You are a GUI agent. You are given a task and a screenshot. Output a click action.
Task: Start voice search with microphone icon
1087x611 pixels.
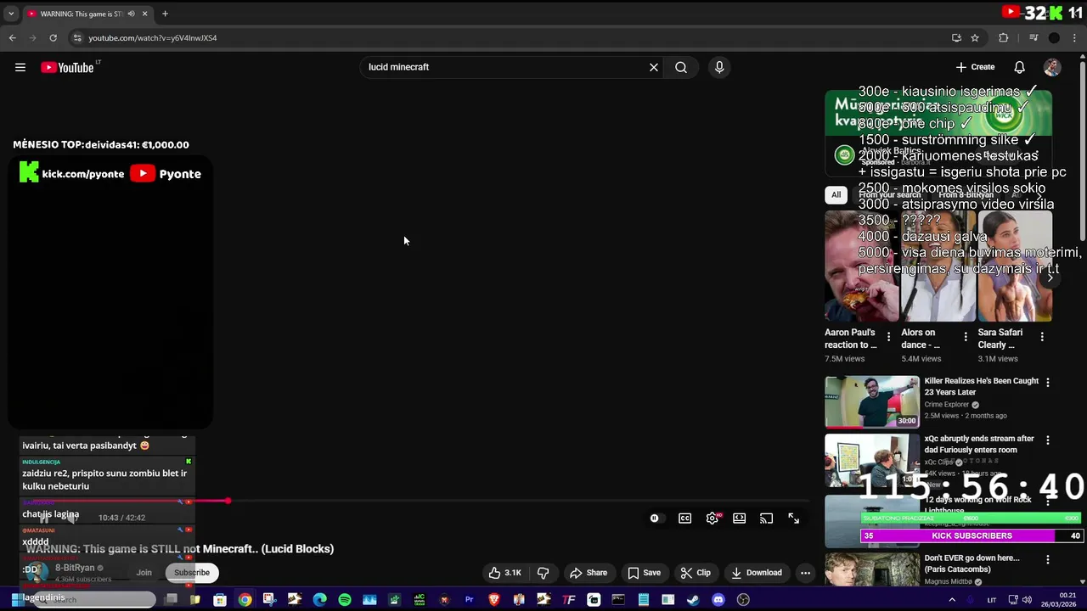tap(719, 67)
